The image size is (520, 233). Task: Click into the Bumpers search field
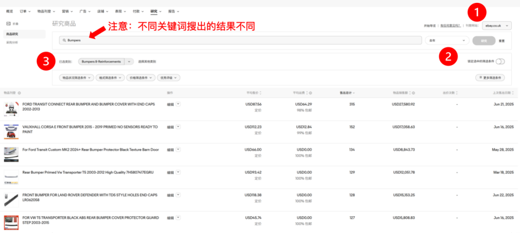[x=240, y=40]
